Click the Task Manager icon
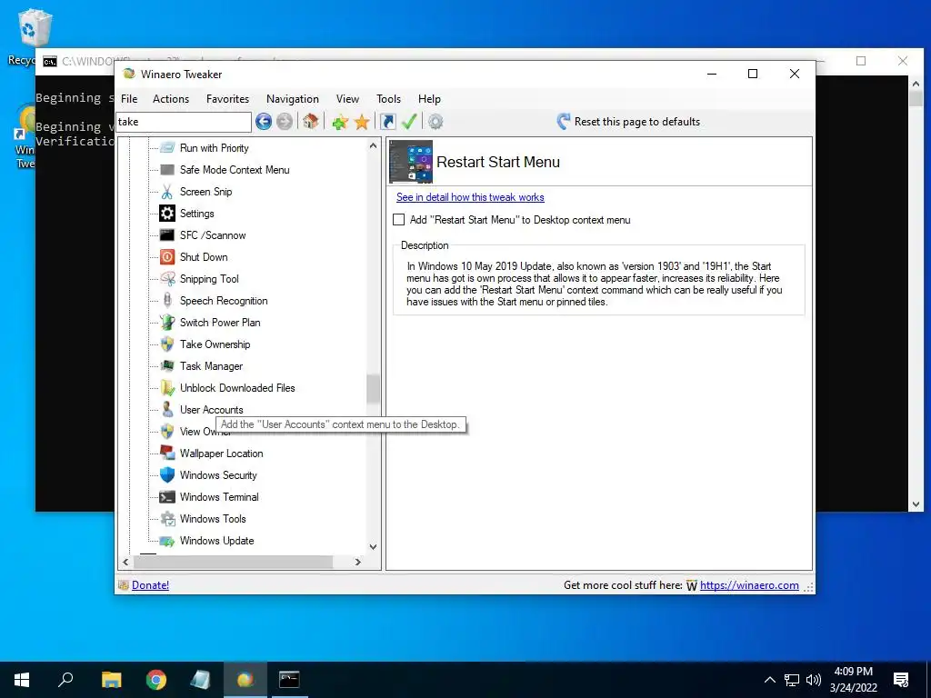931x698 pixels. pos(167,366)
